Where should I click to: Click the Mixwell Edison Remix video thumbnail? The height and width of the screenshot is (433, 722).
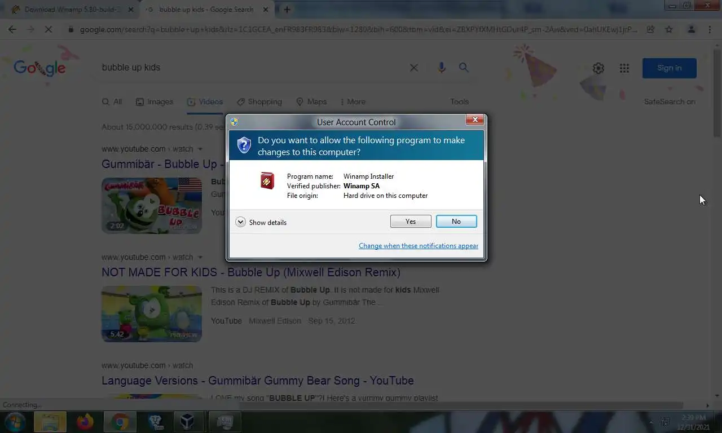[x=152, y=313]
